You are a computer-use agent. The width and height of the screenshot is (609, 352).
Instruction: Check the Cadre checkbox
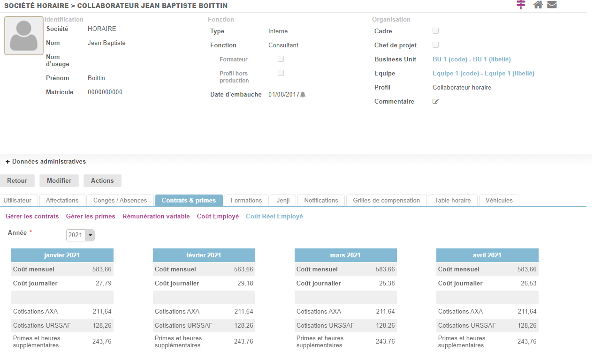(x=435, y=31)
